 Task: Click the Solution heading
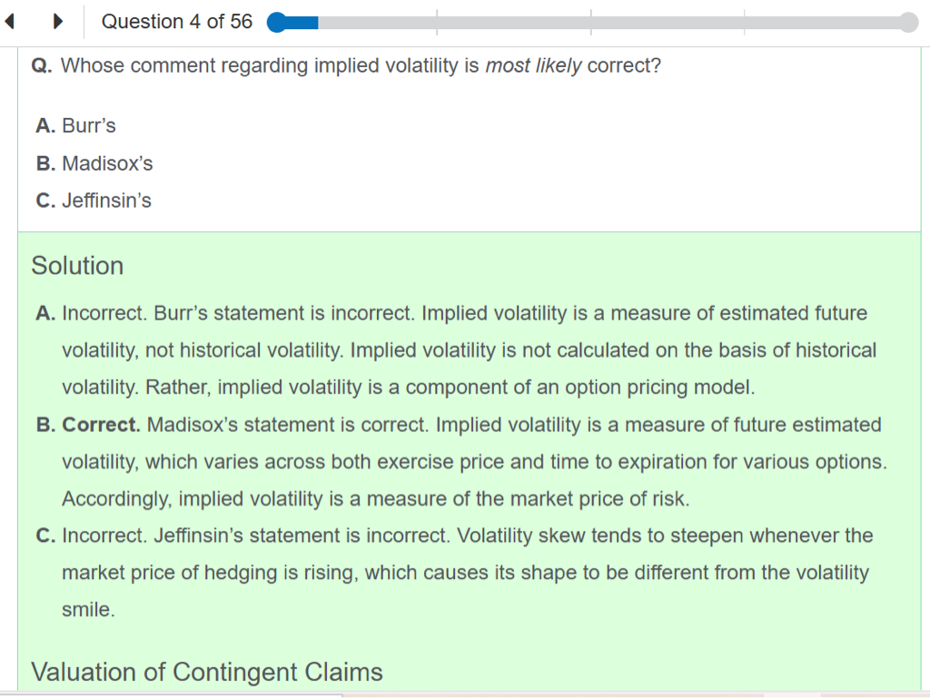[x=77, y=266]
